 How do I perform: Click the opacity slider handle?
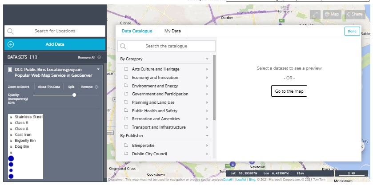pyautogui.click(x=74, y=94)
